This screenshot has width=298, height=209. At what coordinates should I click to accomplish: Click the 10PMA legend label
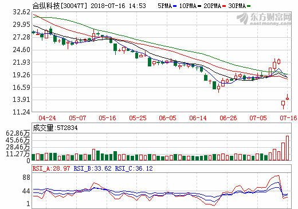(188, 6)
